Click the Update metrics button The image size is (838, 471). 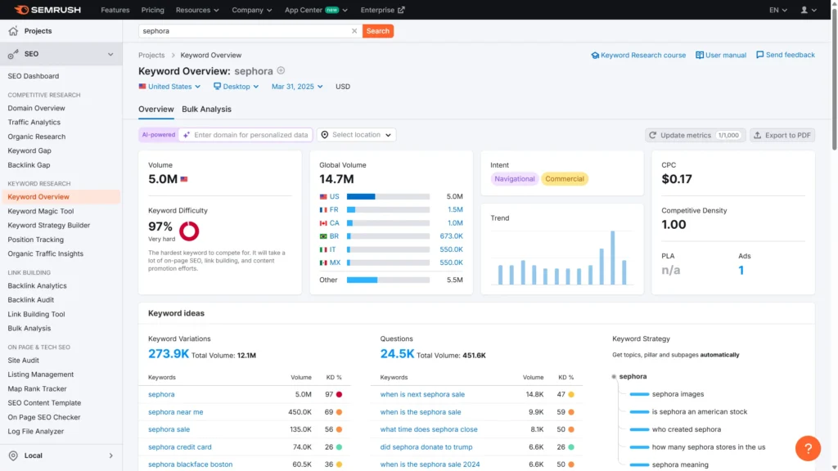695,135
